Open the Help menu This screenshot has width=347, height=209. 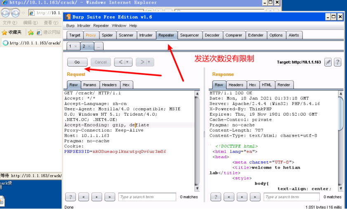[133, 26]
